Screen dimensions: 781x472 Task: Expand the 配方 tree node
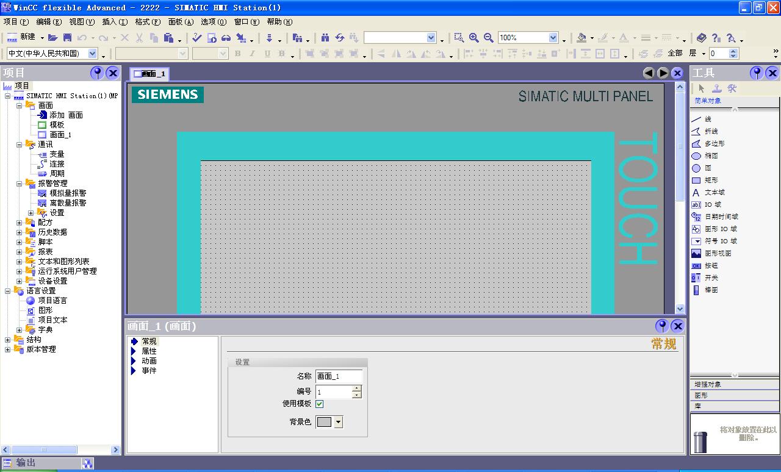pyautogui.click(x=20, y=223)
